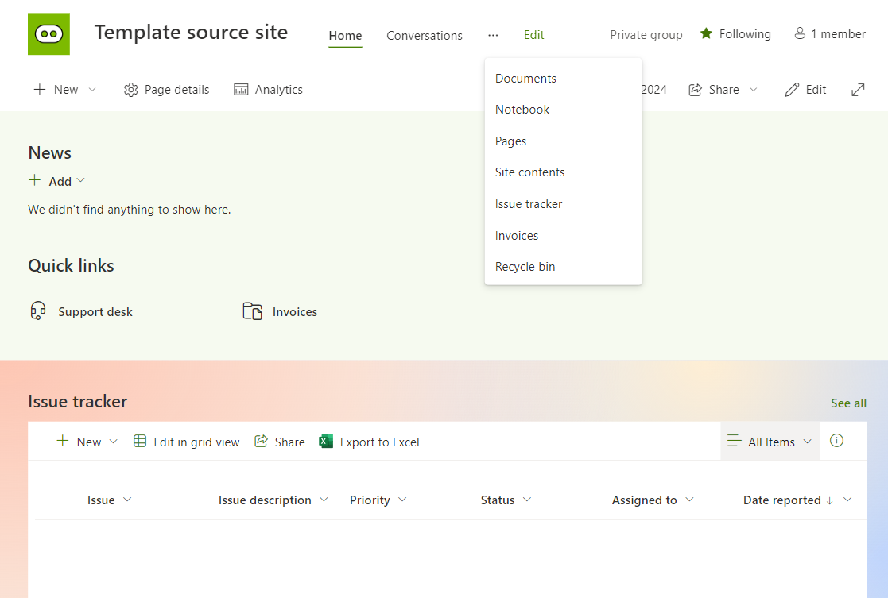Click the green site logo icon
This screenshot has width=888, height=598.
[x=48, y=34]
